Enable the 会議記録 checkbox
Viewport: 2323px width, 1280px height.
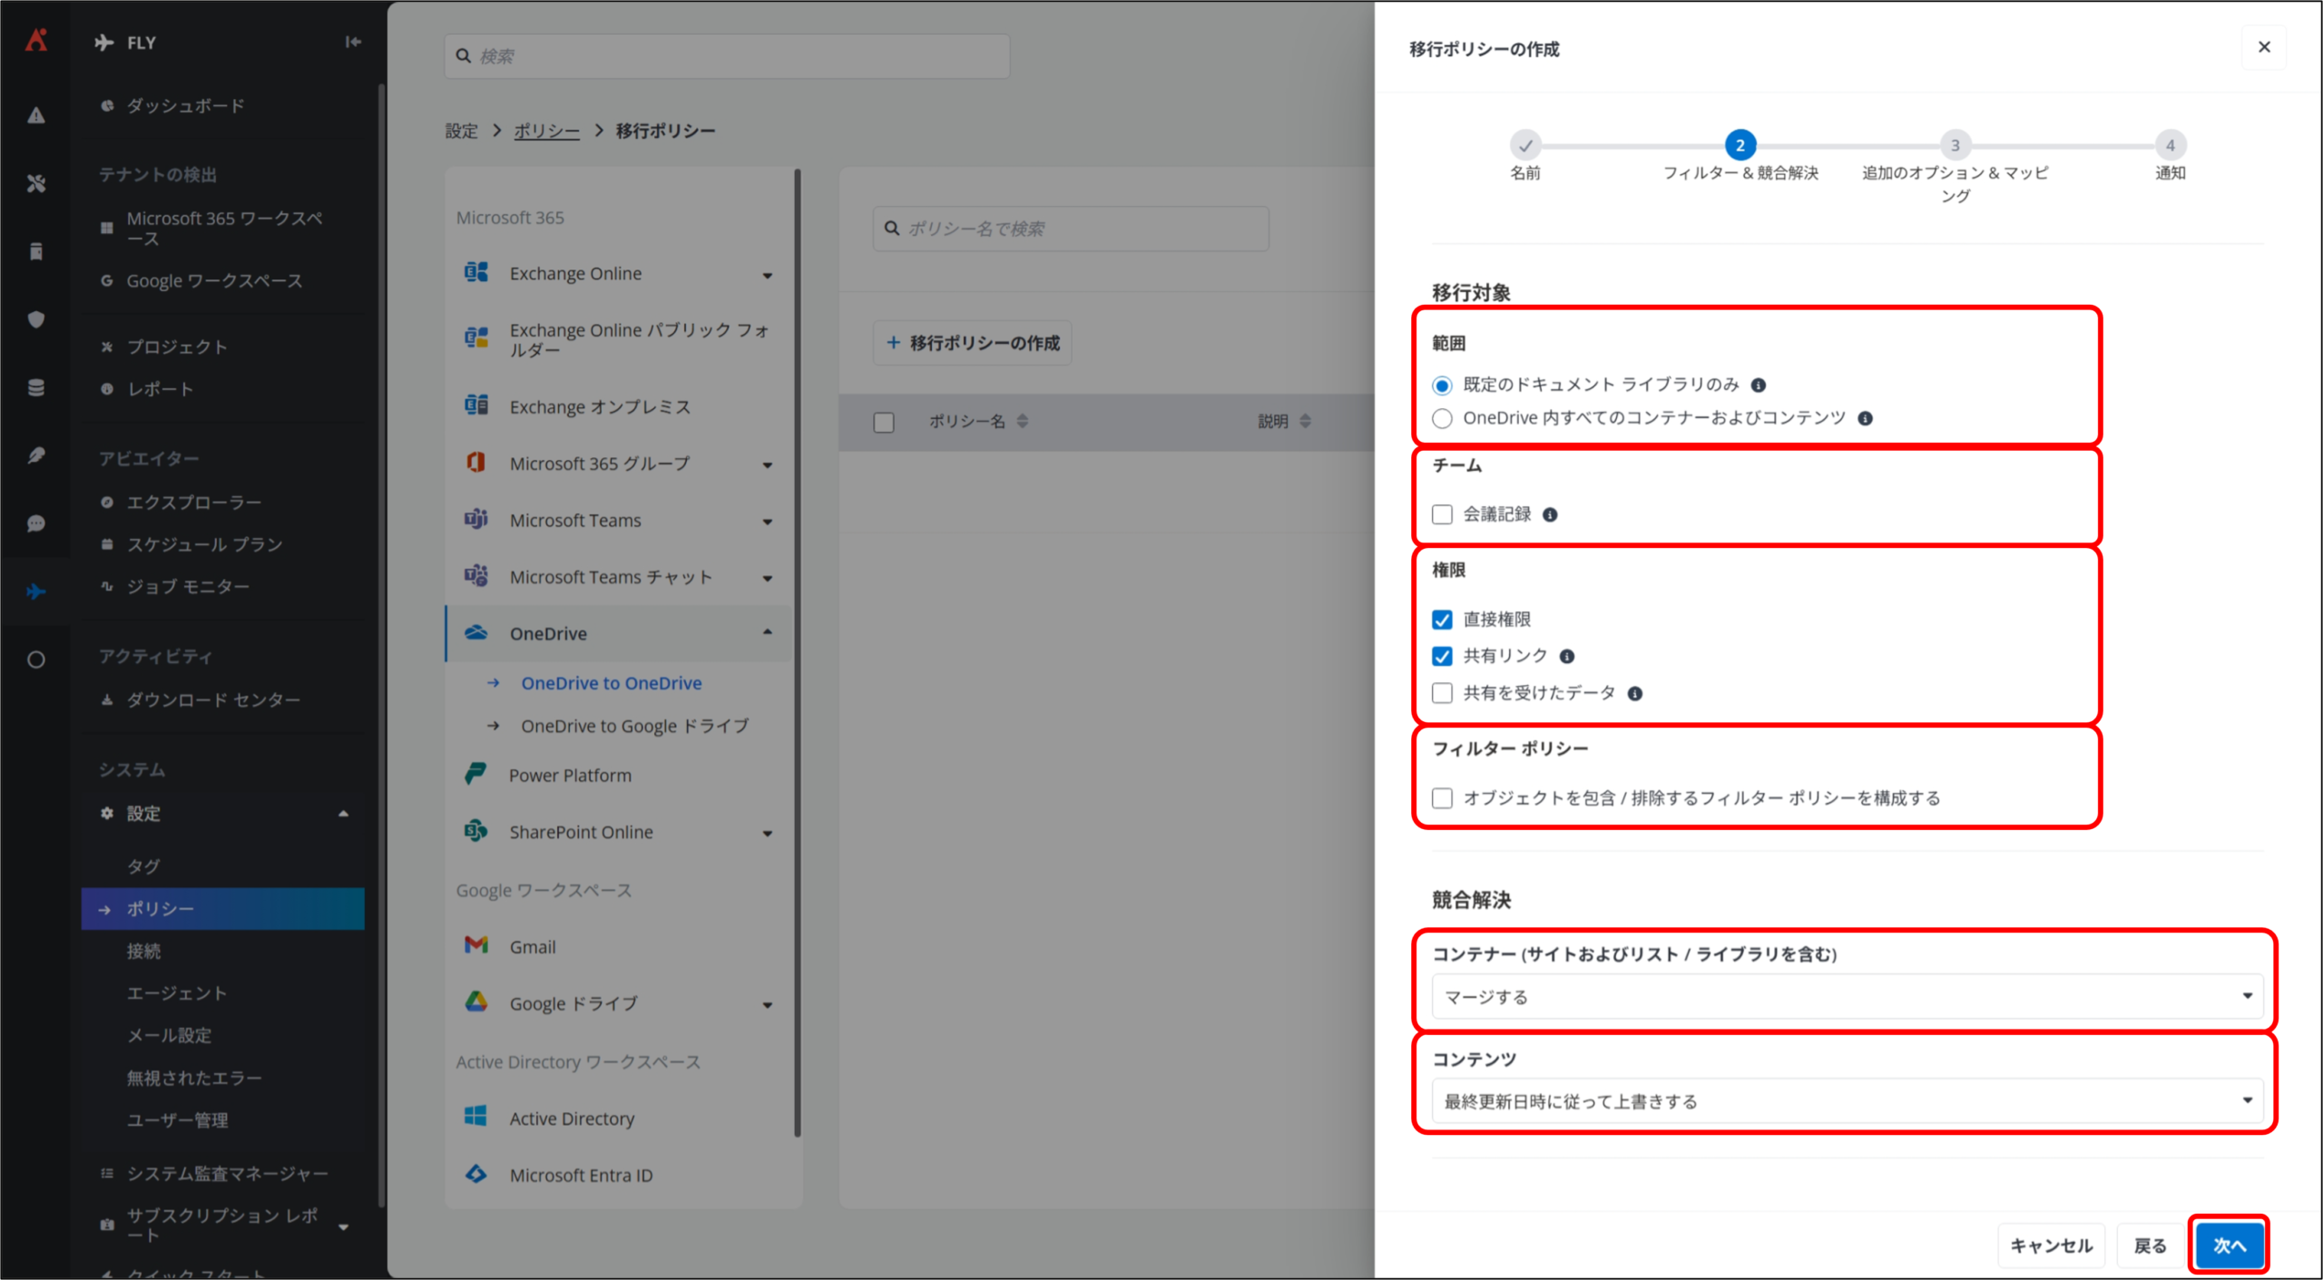point(1442,515)
